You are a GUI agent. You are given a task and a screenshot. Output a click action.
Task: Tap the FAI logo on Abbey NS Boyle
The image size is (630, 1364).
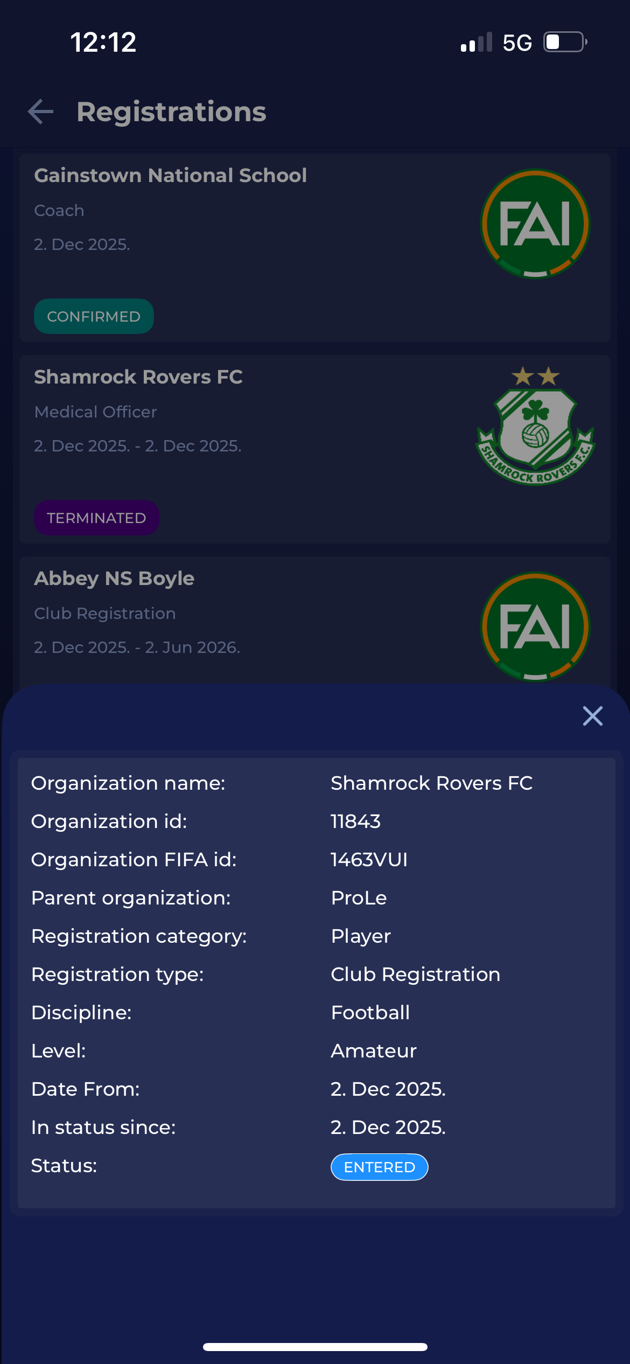(x=535, y=627)
